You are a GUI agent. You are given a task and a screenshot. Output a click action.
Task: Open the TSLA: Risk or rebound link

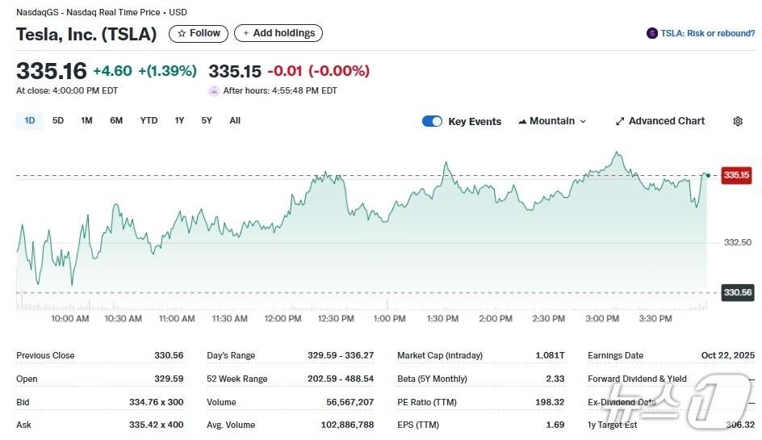[707, 33]
